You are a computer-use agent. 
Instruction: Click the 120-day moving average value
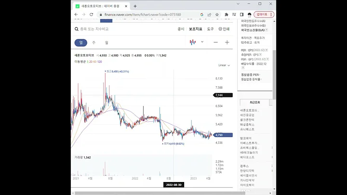(x=100, y=62)
